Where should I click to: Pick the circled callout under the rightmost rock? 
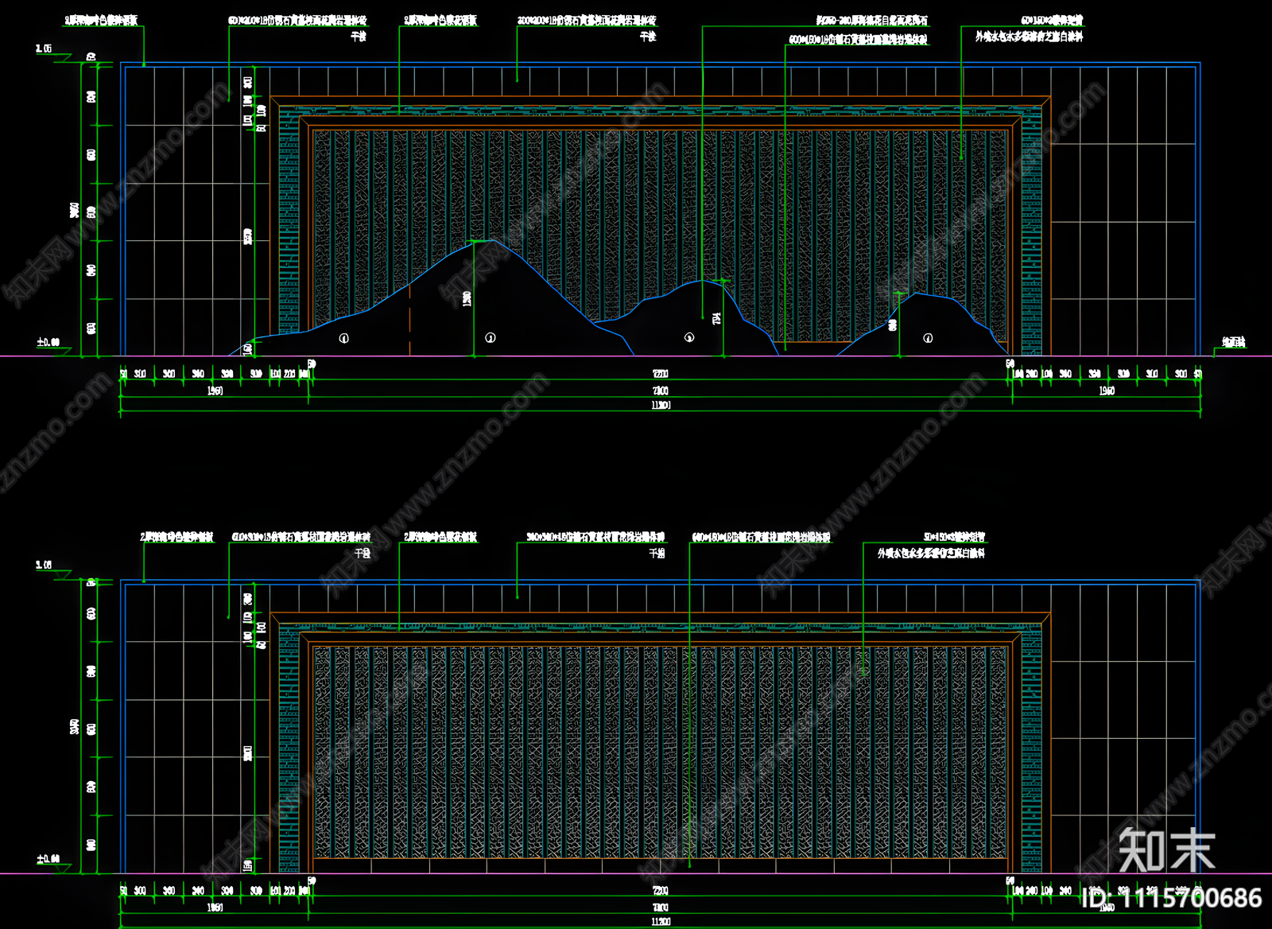coord(928,338)
